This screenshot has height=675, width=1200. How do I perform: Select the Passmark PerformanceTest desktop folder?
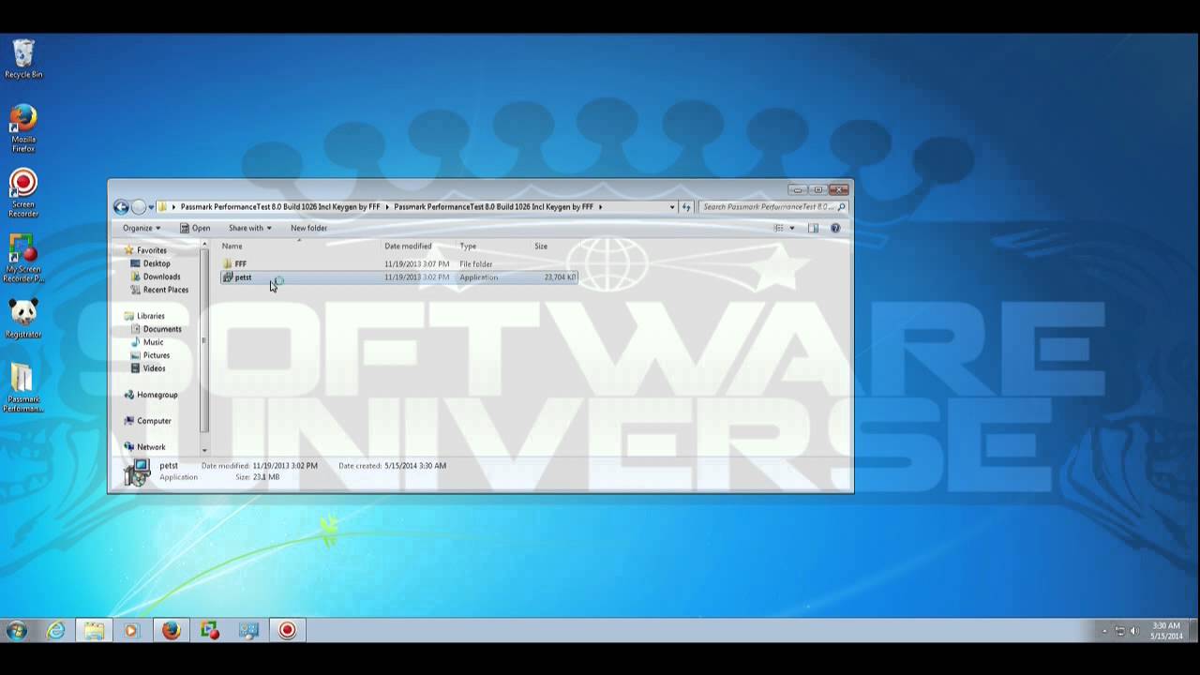click(x=23, y=388)
